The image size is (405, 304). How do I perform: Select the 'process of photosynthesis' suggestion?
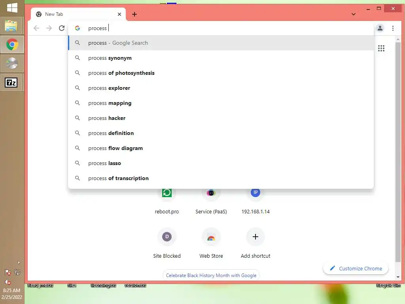coord(221,73)
